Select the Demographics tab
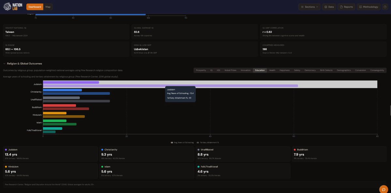 344,70
